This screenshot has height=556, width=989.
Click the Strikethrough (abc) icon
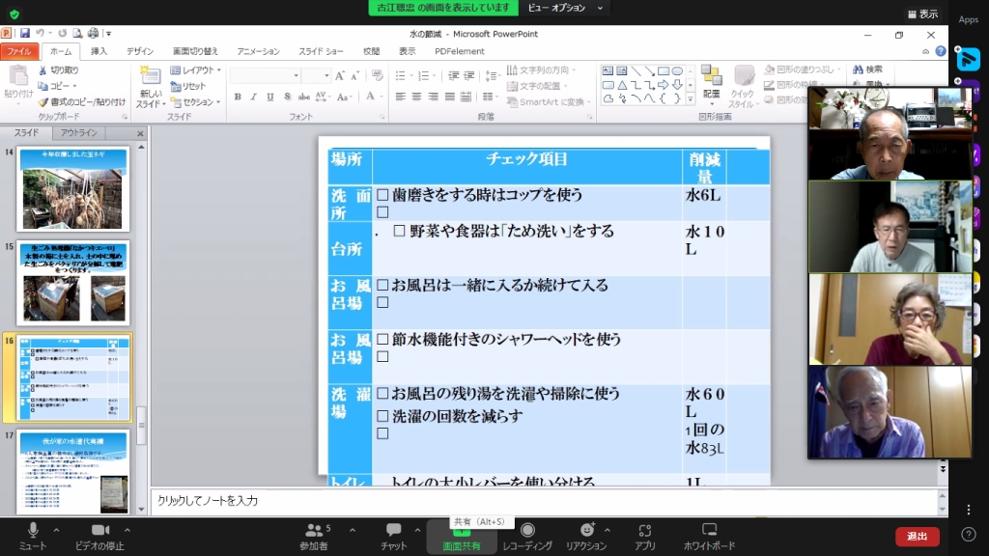[x=304, y=97]
